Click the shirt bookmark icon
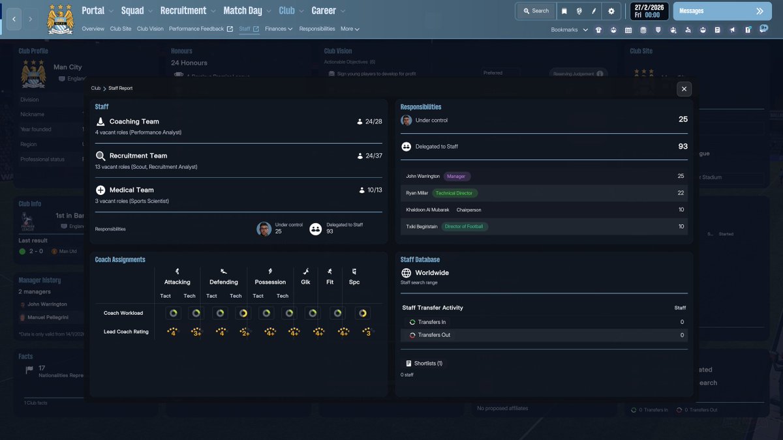Viewport: 783px width, 440px height. coord(598,30)
